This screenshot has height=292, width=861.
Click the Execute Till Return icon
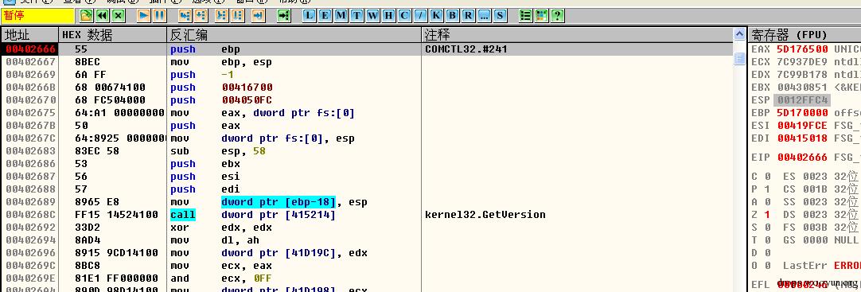point(258,15)
